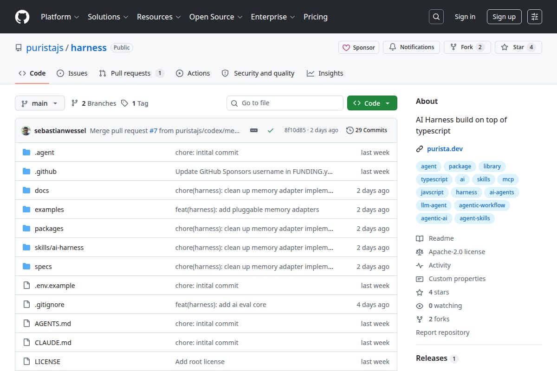Click the Sign up button
The width and height of the screenshot is (557, 371).
click(x=504, y=17)
